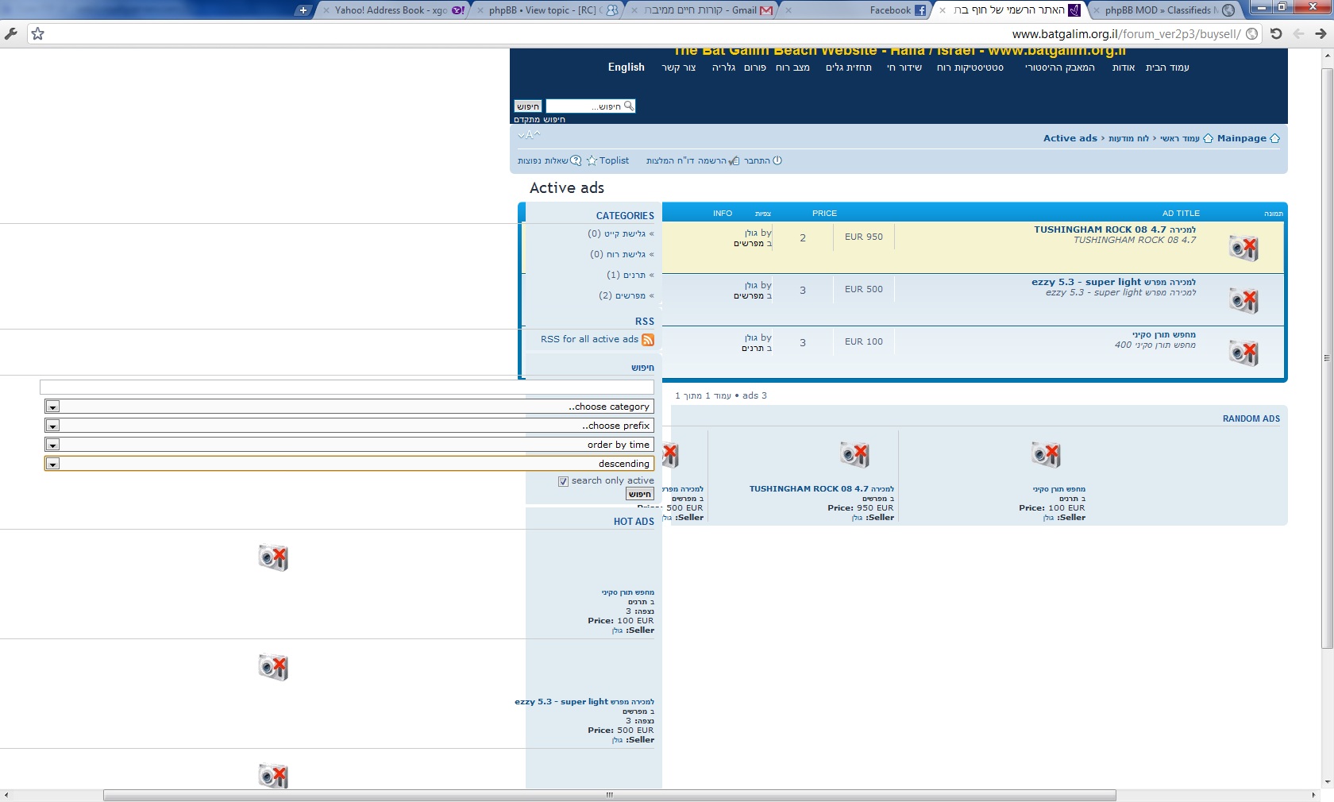Go forward with the browser arrow
This screenshot has width=1334, height=802.
(1321, 33)
